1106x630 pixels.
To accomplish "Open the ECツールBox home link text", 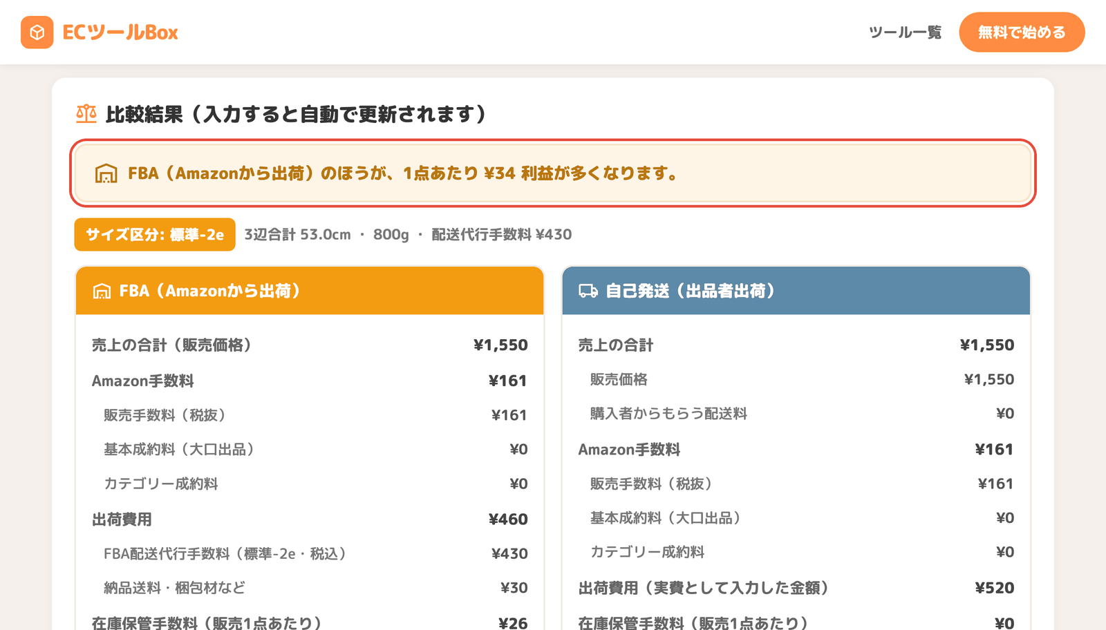I will click(x=120, y=32).
